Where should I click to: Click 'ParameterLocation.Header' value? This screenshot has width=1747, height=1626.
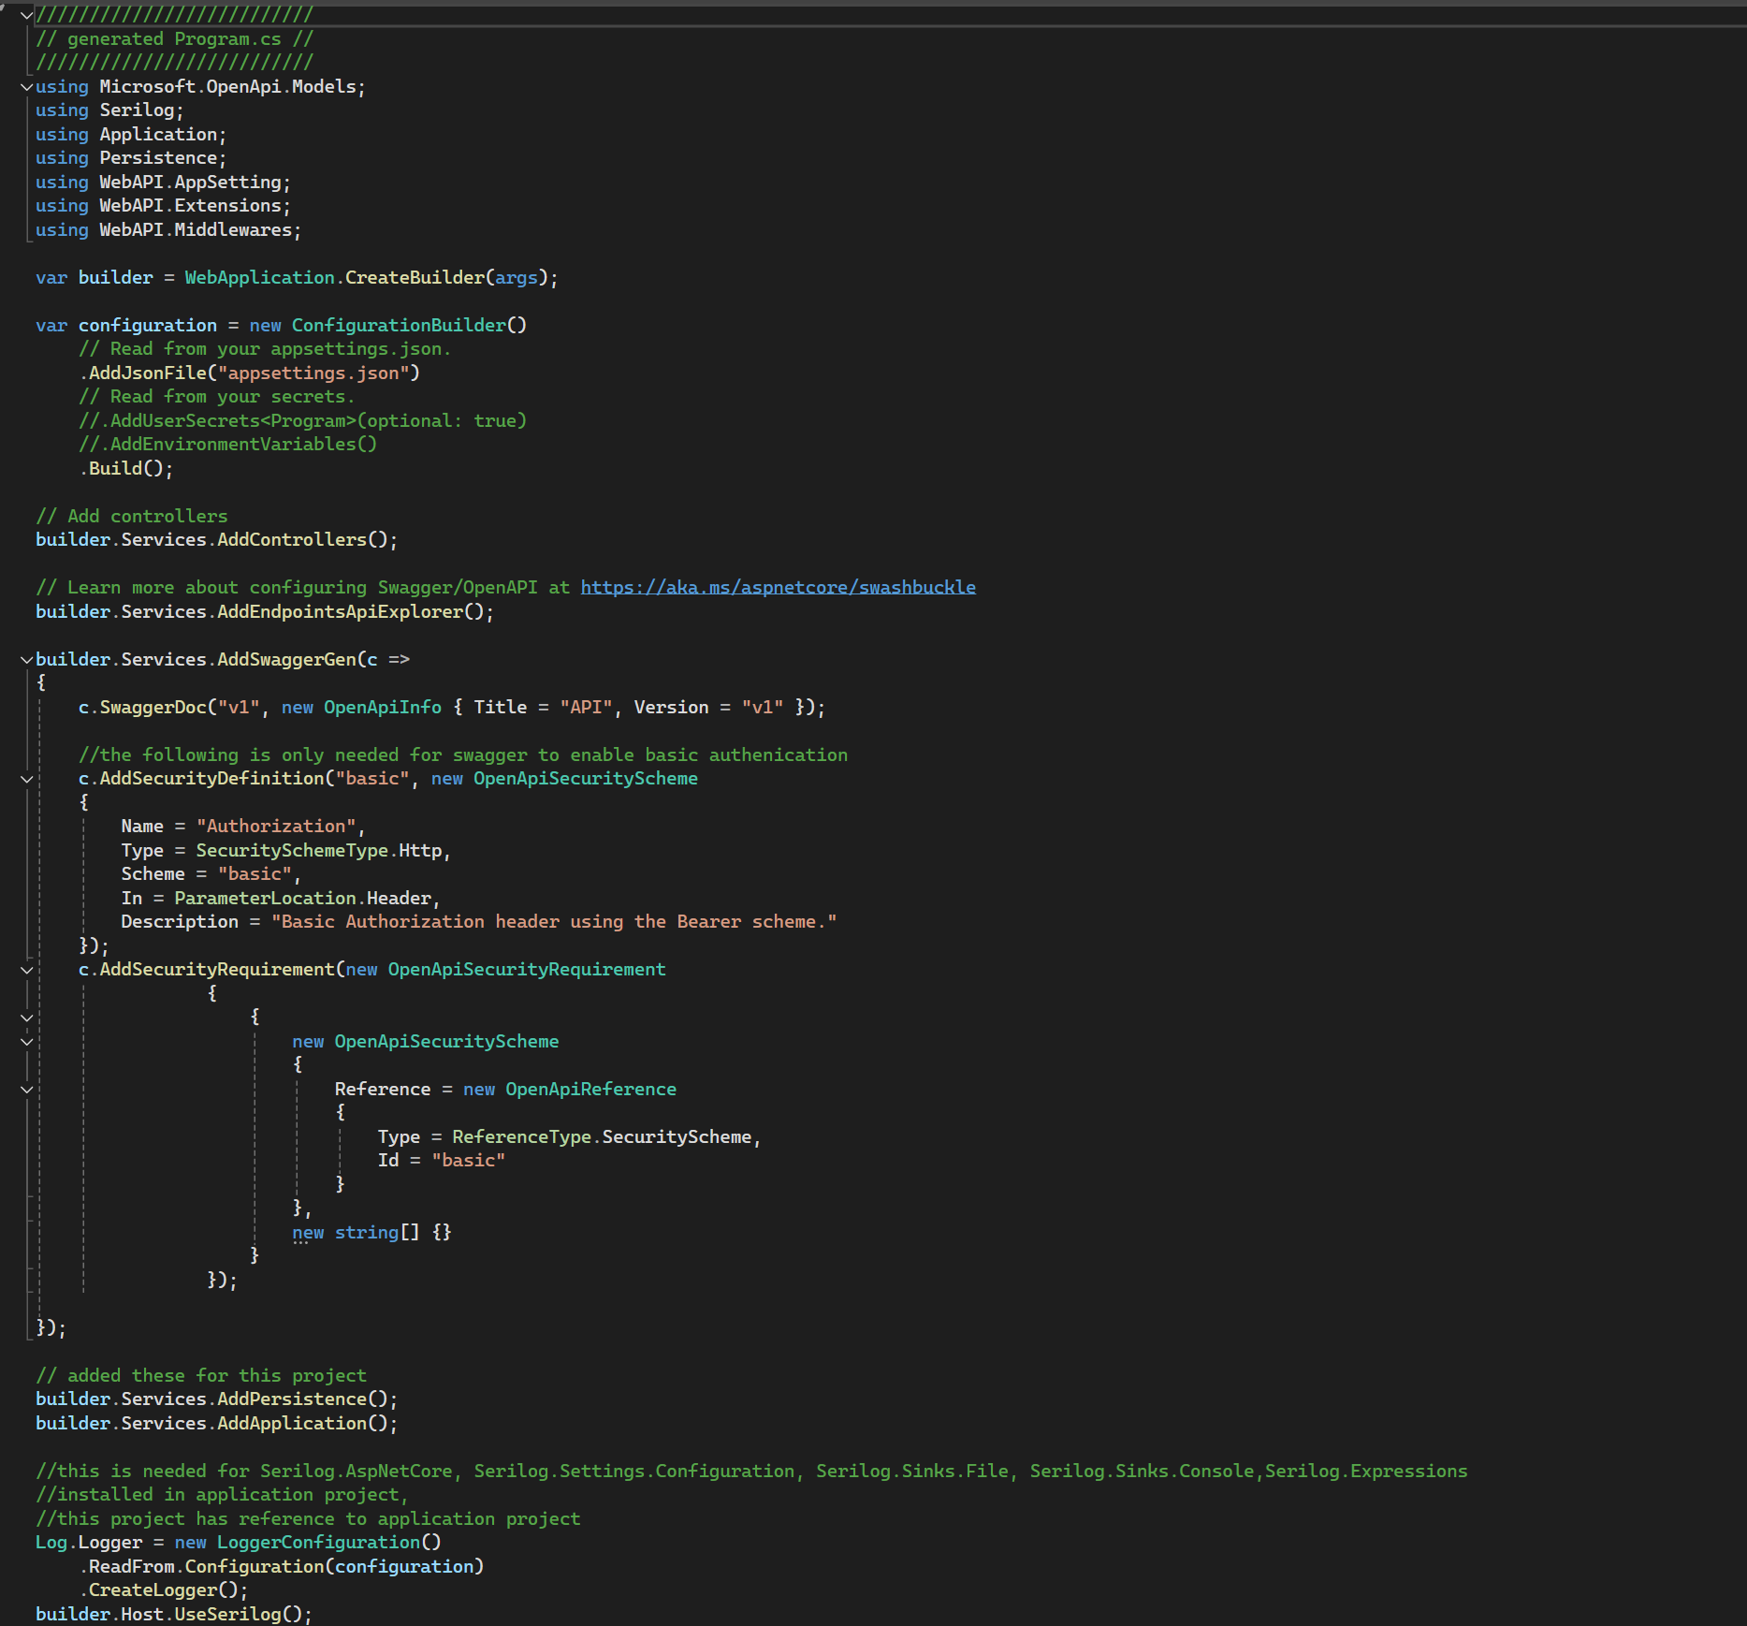(303, 898)
